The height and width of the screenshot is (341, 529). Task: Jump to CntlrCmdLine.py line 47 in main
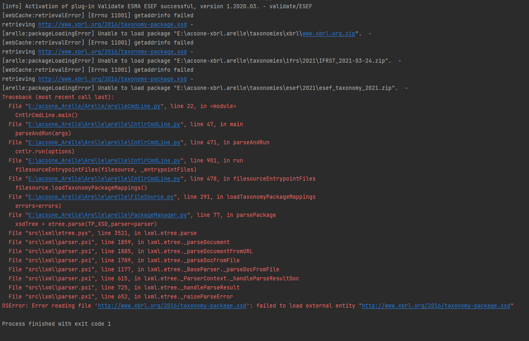(103, 124)
